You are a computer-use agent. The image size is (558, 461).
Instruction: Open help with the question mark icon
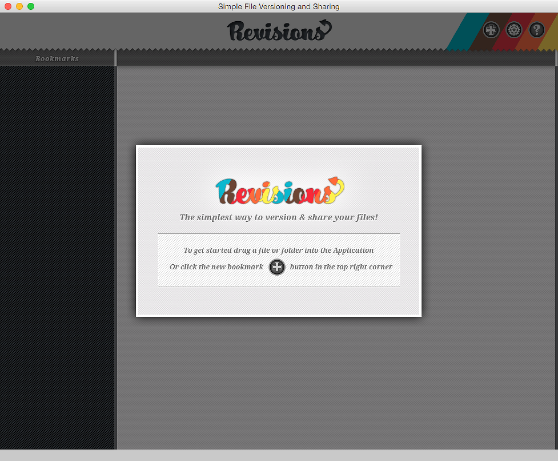tap(537, 30)
